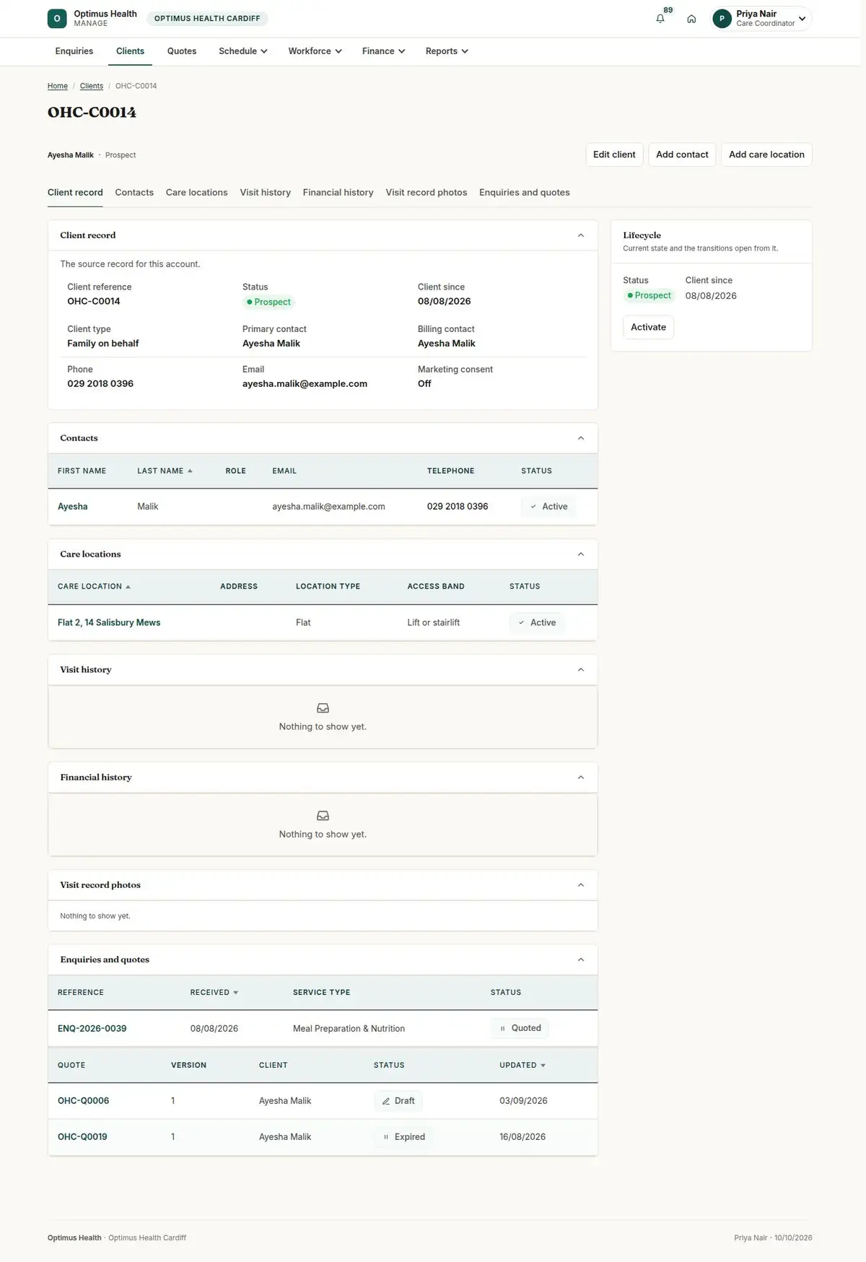Open the Schedule menu
Screen dimensions: 866x1262
[x=243, y=51]
